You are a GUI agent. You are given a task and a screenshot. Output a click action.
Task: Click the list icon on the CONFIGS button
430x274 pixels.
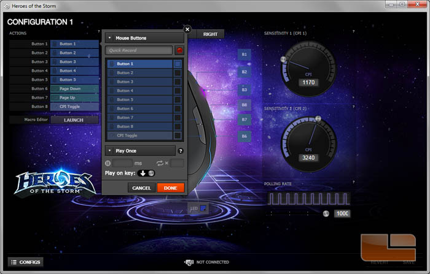(14, 262)
